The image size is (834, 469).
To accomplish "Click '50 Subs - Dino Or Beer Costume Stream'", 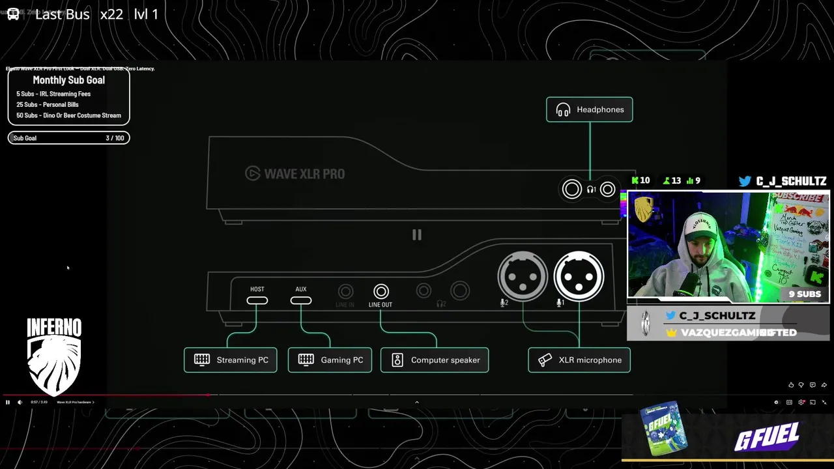I will point(68,115).
